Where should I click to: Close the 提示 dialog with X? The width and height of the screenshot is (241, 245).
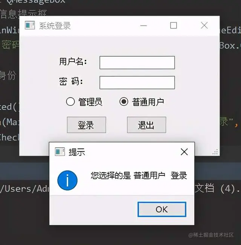tap(184, 152)
